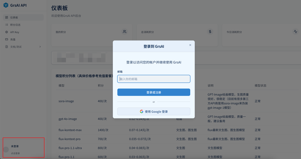Click the dashboard grid icon beside 仪表板
The height and width of the screenshot is (159, 301).
(x=7, y=18)
